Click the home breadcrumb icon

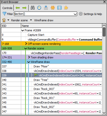pyautogui.click(x=4, y=20)
